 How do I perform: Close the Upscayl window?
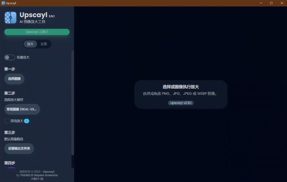(281, 3)
